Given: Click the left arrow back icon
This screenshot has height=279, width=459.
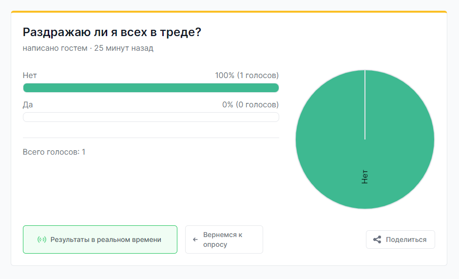Looking at the screenshot, I should click(x=195, y=239).
